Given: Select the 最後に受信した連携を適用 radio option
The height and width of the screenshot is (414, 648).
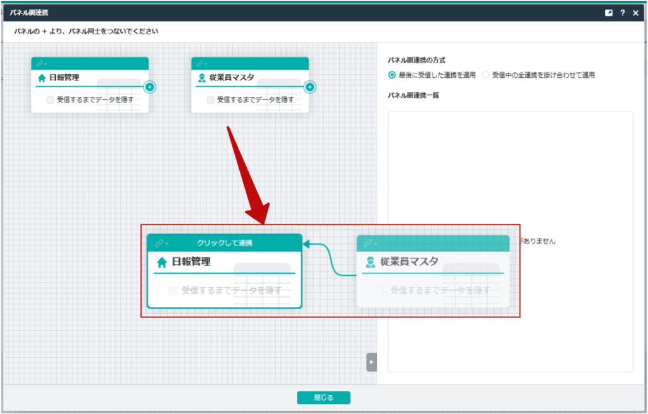Looking at the screenshot, I should pos(392,75).
